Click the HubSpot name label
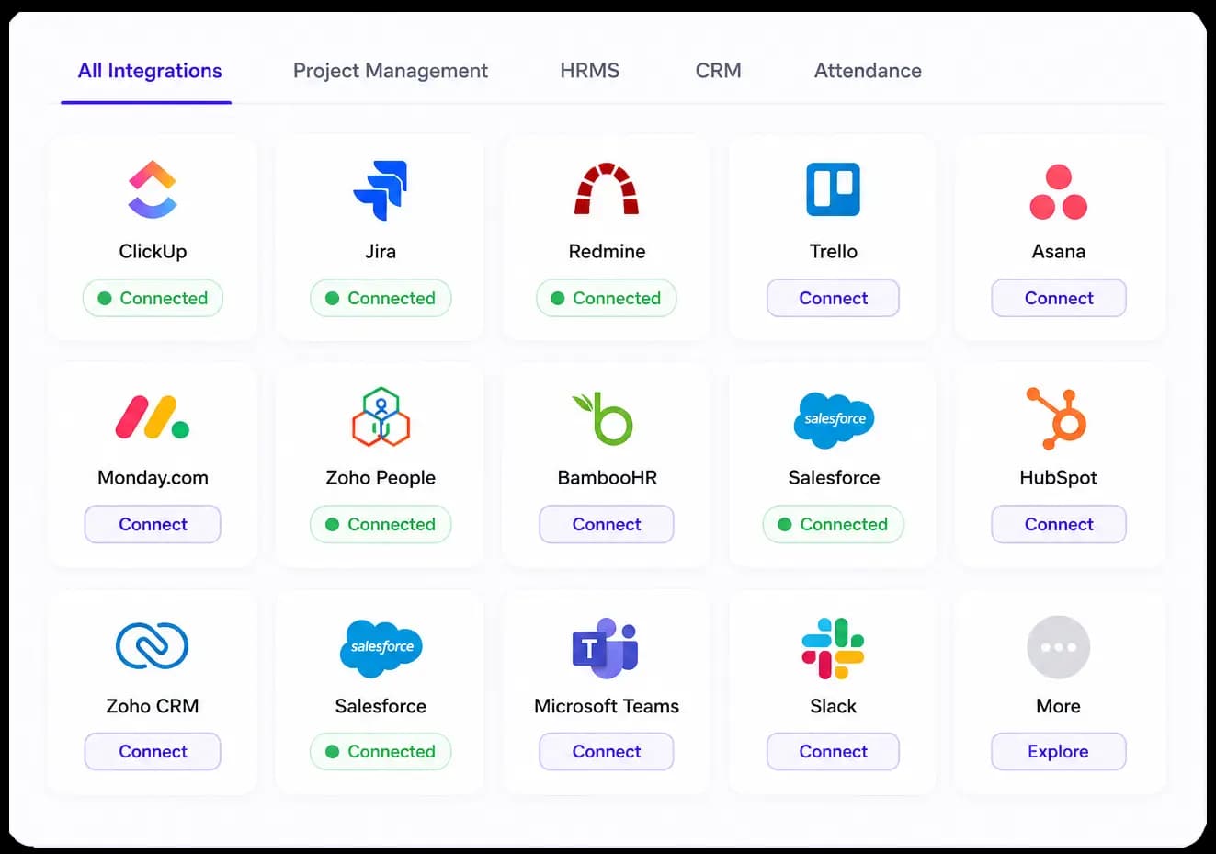Image resolution: width=1216 pixels, height=854 pixels. click(x=1058, y=477)
